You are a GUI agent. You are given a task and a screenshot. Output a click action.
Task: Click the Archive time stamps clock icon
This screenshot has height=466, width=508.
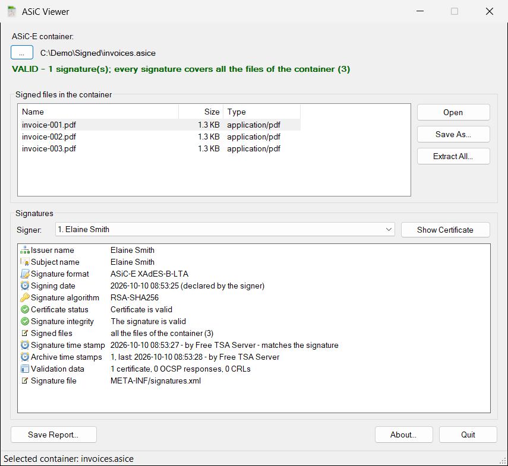(x=25, y=357)
